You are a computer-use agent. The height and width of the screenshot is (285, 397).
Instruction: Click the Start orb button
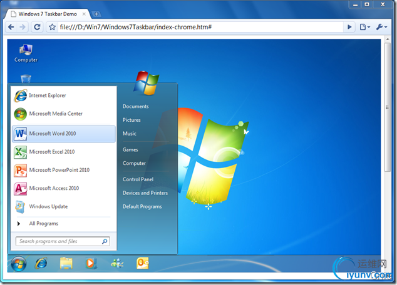pyautogui.click(x=19, y=264)
